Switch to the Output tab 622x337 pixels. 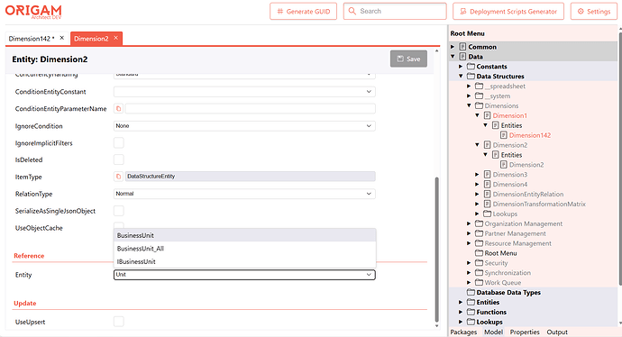pos(557,332)
